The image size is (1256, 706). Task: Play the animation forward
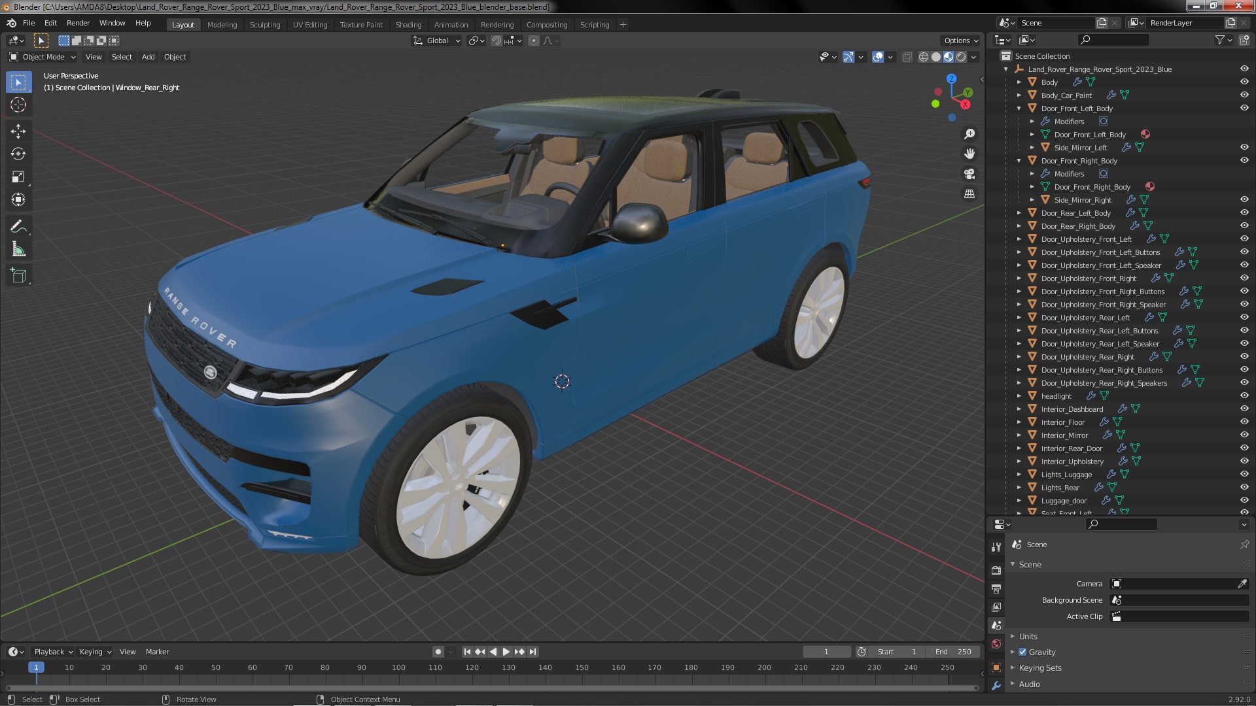[506, 652]
